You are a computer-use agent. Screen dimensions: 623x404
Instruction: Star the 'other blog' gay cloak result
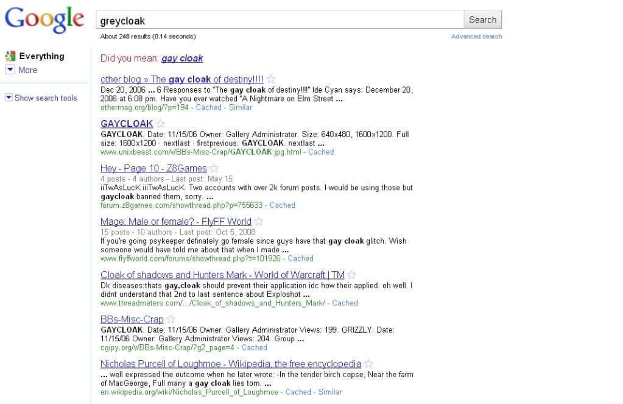point(271,79)
